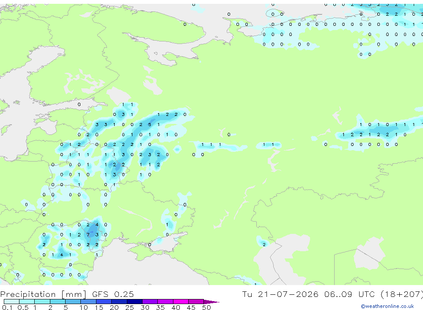Select the 30–35 mm violet legend swatch
This screenshot has width=423, height=310.
pyautogui.click(x=150, y=302)
